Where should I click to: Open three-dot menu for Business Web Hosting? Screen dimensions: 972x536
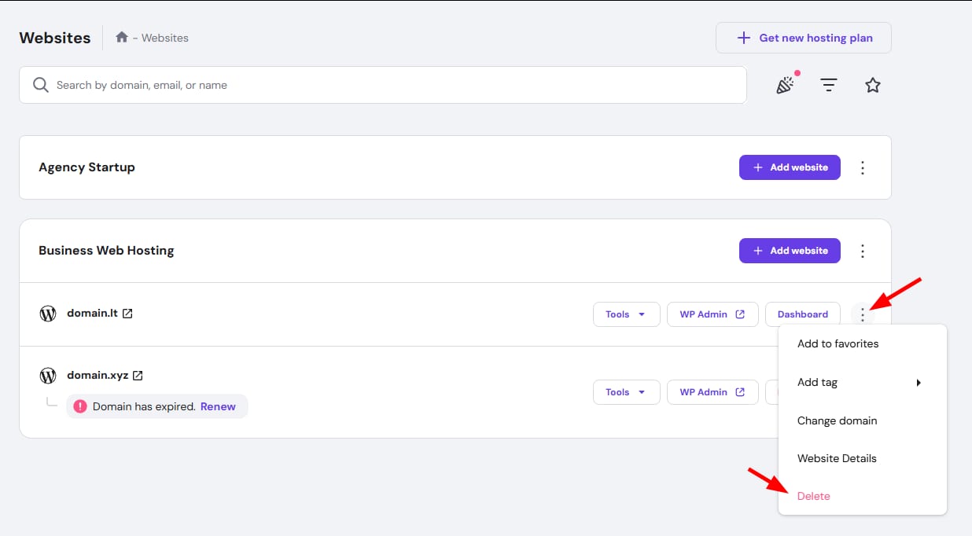pyautogui.click(x=863, y=251)
